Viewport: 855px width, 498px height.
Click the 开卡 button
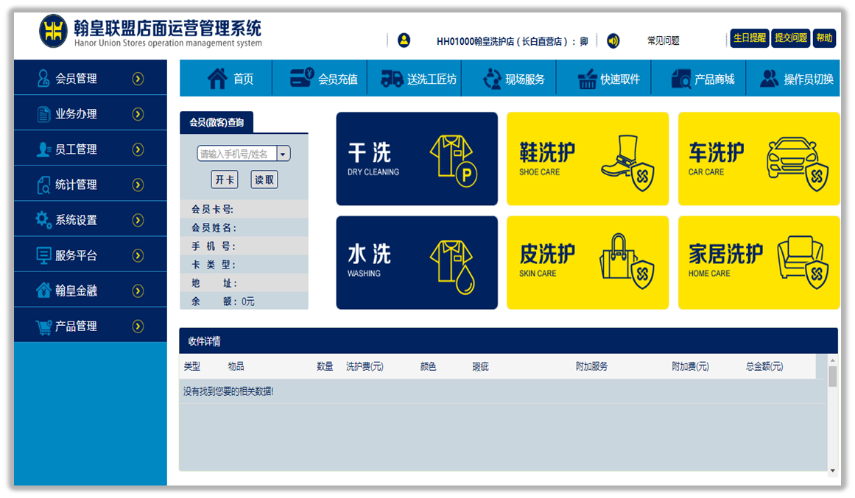(x=225, y=179)
